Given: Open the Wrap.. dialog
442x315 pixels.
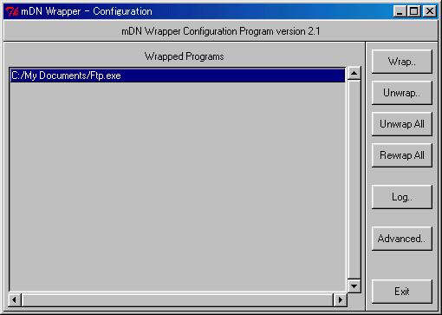Looking at the screenshot, I should click(x=401, y=62).
